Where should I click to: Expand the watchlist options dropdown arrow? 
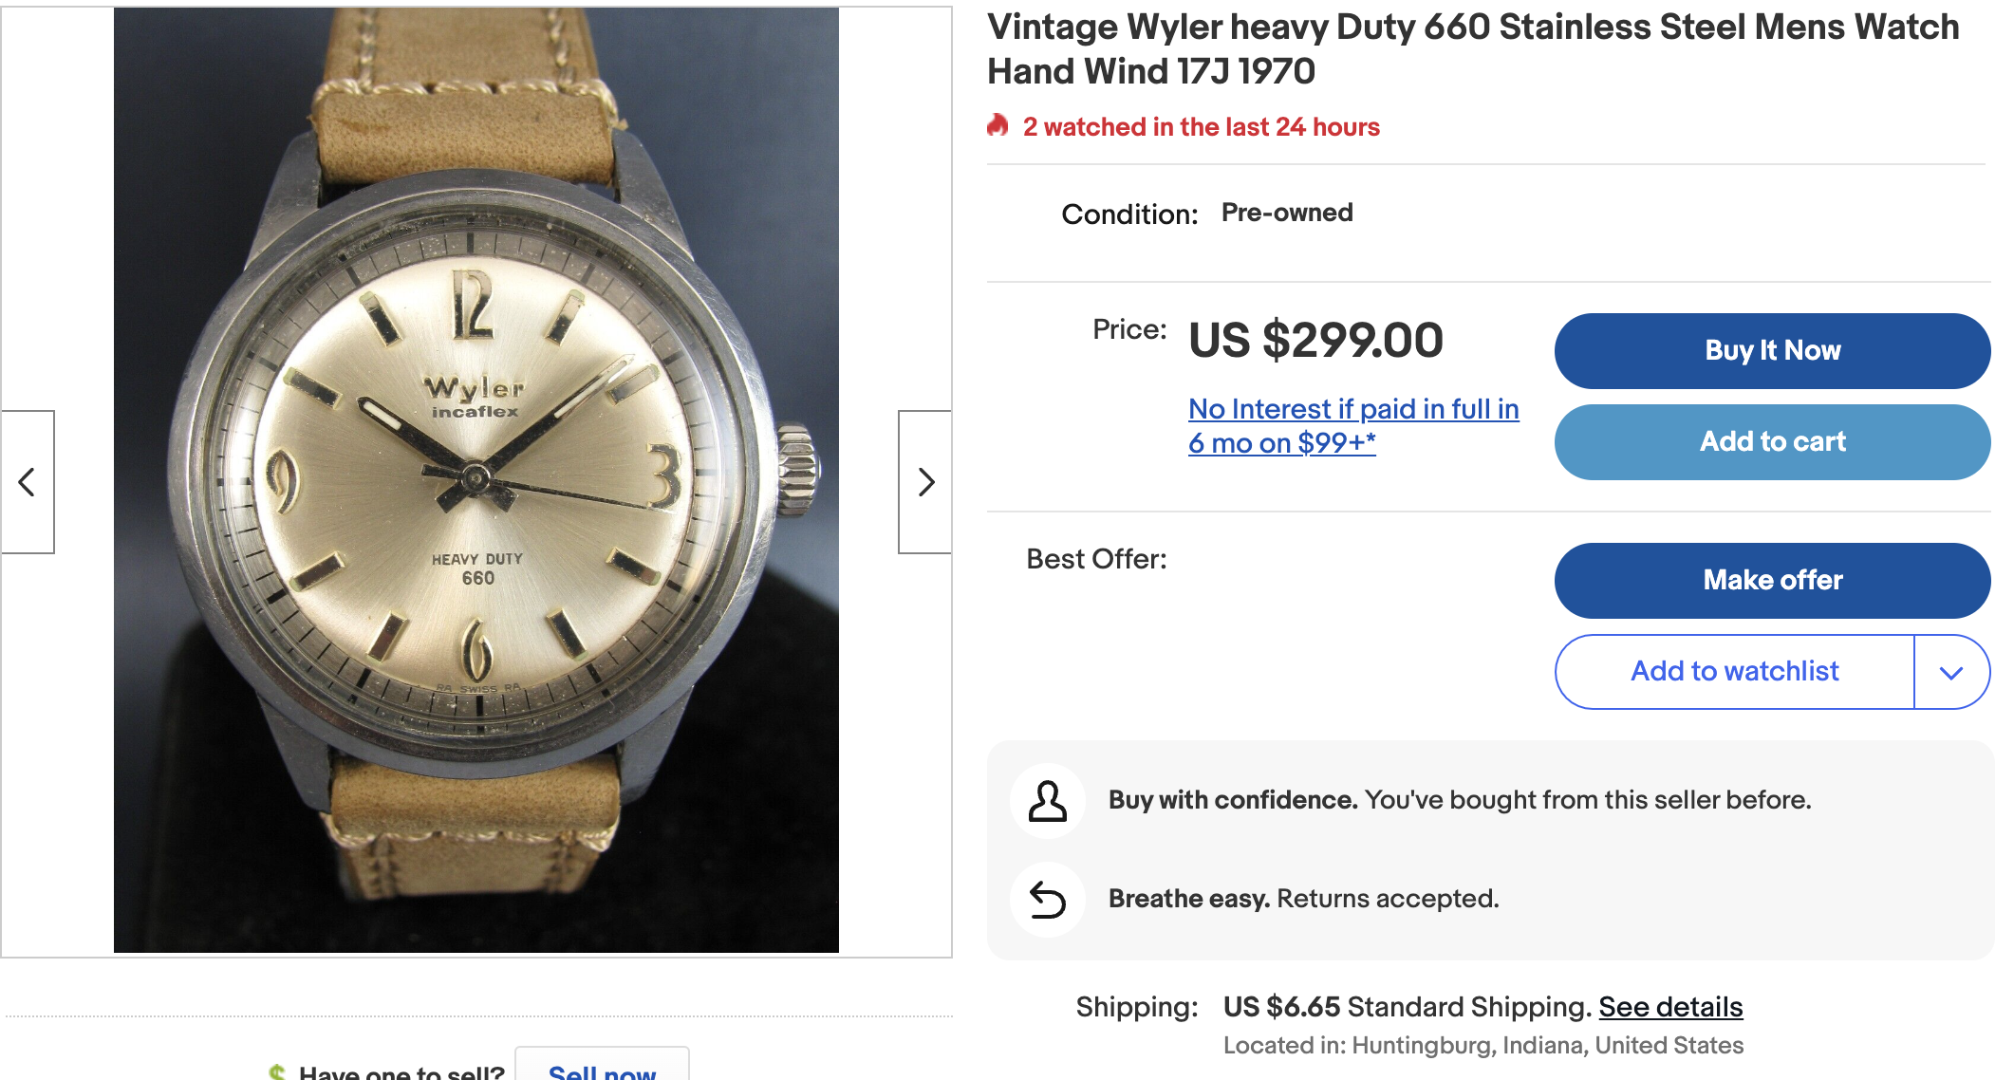coord(1951,673)
